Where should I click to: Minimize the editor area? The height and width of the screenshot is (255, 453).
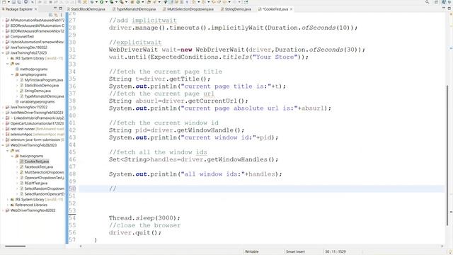click(444, 8)
